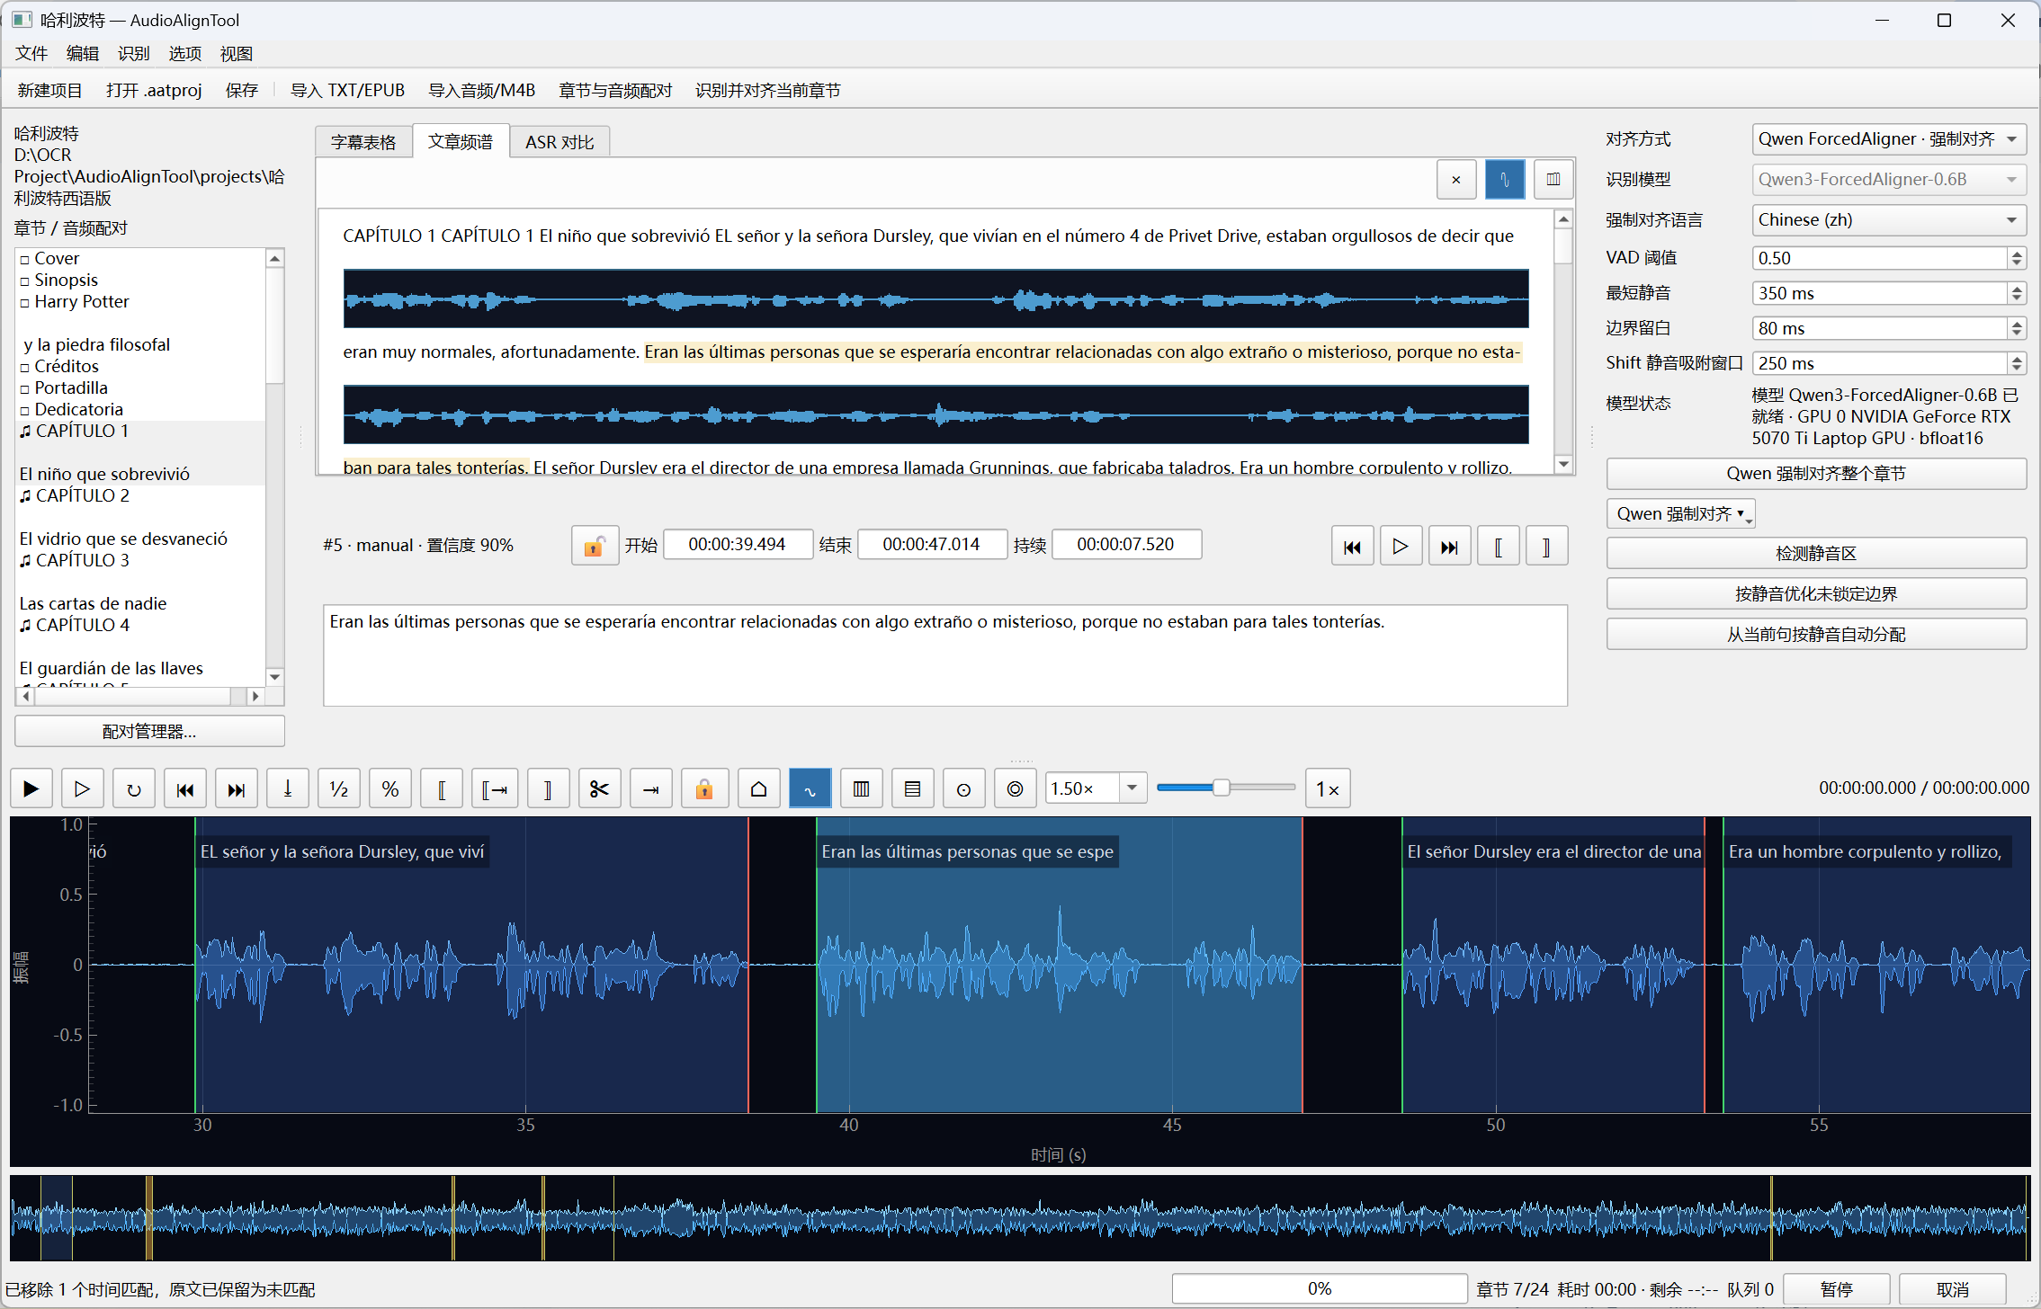Click the 配对管理器... button
This screenshot has width=2041, height=1309.
coord(149,732)
